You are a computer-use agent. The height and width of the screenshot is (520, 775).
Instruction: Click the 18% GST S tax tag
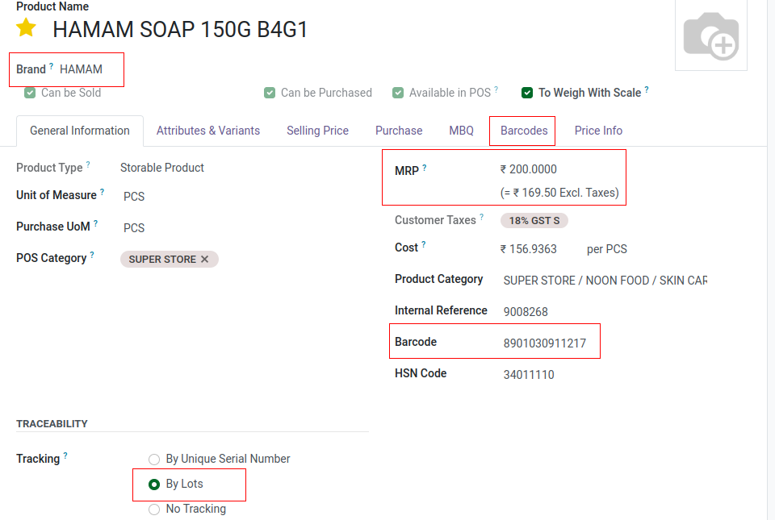[x=534, y=221]
